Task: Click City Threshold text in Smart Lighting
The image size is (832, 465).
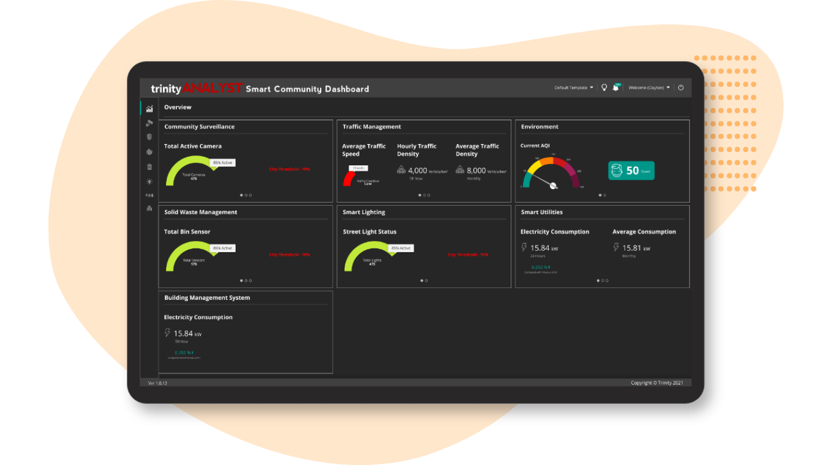Action: (x=468, y=255)
